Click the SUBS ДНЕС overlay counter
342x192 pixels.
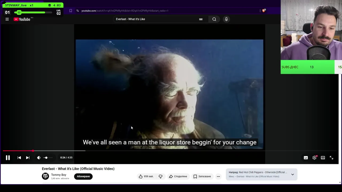pos(307,67)
